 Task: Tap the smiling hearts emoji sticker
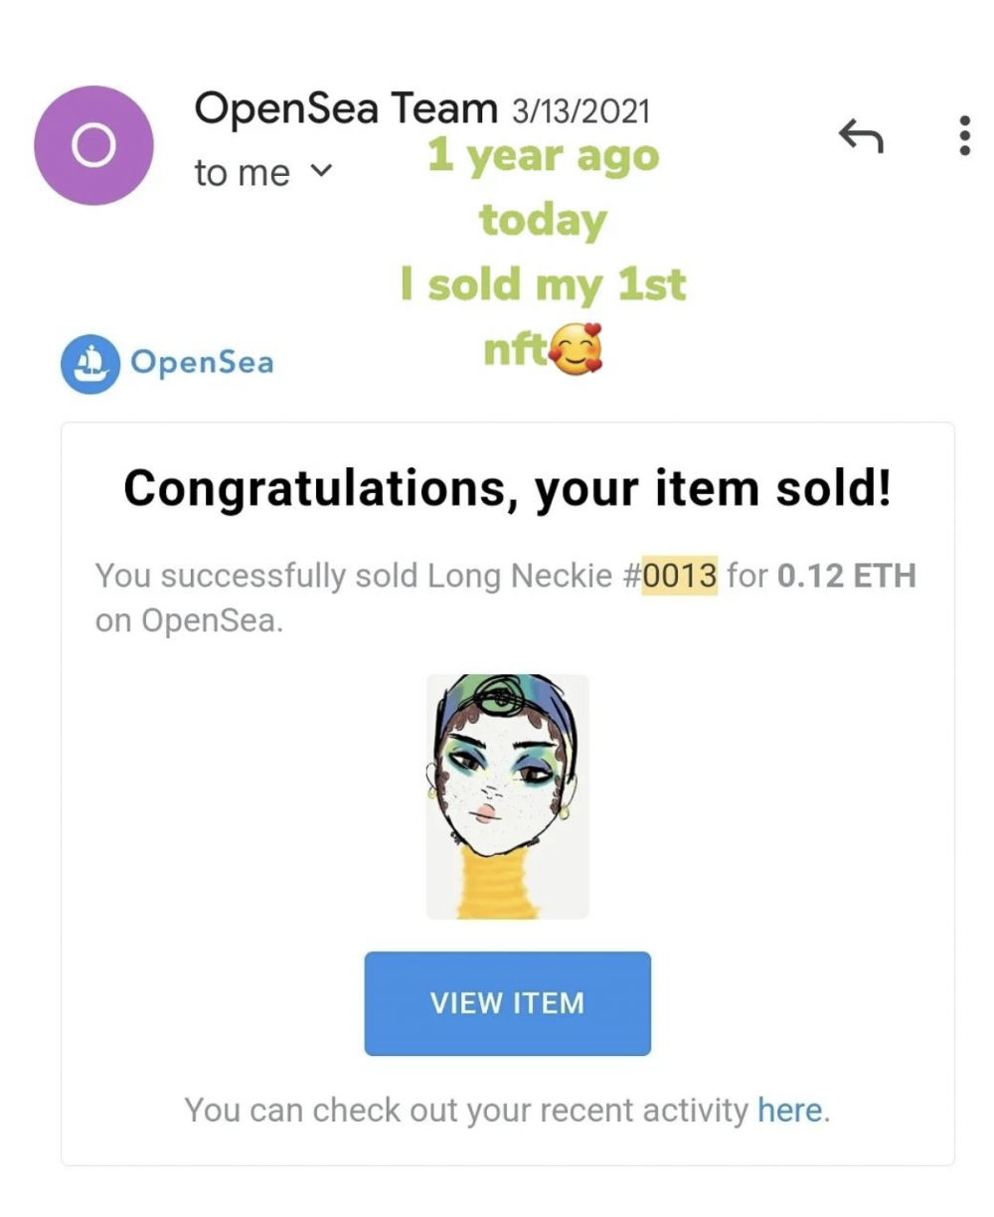(578, 352)
